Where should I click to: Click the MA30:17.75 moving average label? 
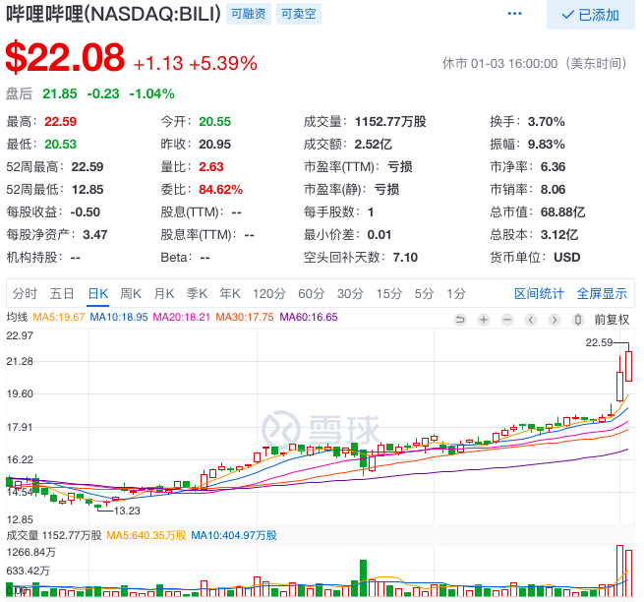245,318
